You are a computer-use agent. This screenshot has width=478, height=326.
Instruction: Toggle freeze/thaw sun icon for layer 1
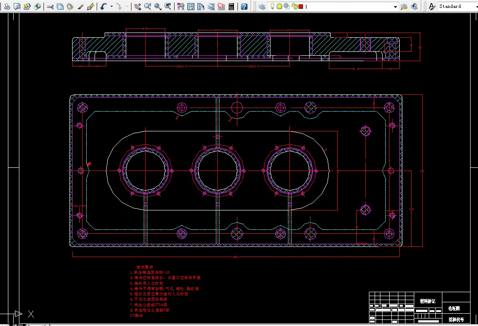(279, 7)
